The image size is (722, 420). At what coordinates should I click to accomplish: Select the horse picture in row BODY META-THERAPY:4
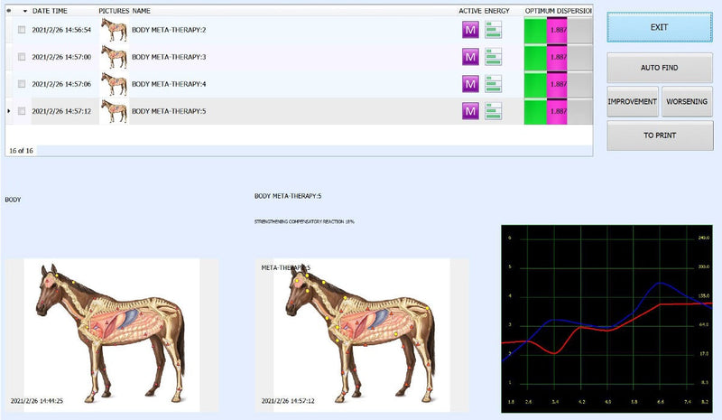(114, 84)
